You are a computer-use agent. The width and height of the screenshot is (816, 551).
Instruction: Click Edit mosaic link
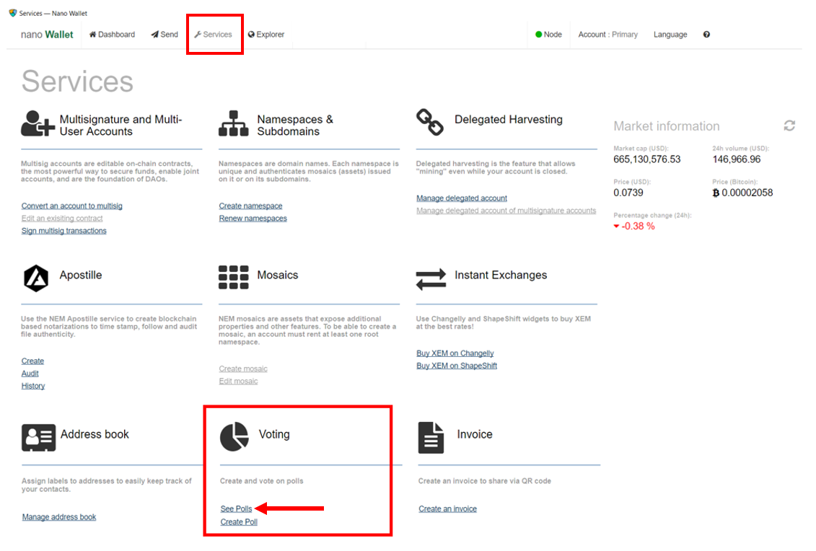[238, 382]
